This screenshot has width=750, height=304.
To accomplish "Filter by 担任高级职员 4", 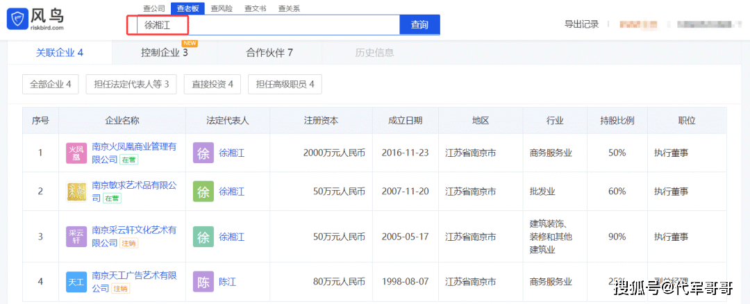I will pos(285,85).
